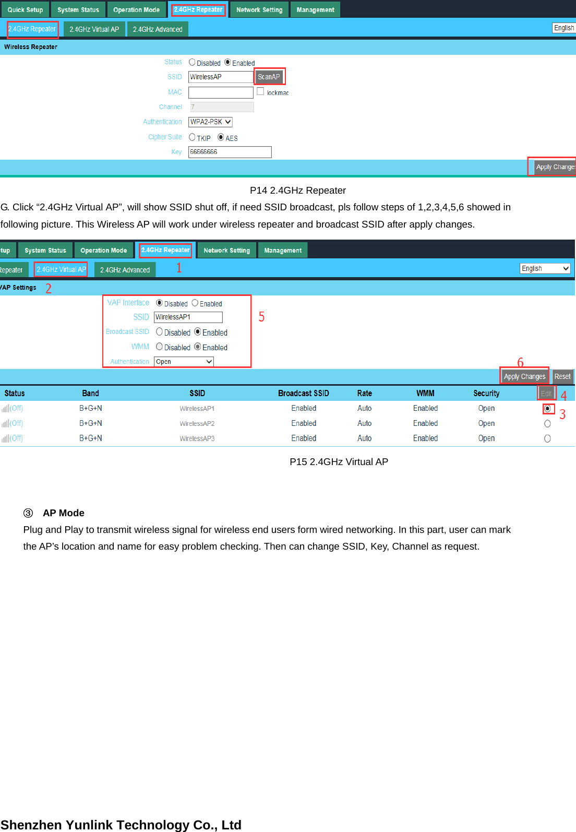This screenshot has height=832, width=576.
Task: Open the English language dropdown on VAP Settings page
Action: point(545,268)
